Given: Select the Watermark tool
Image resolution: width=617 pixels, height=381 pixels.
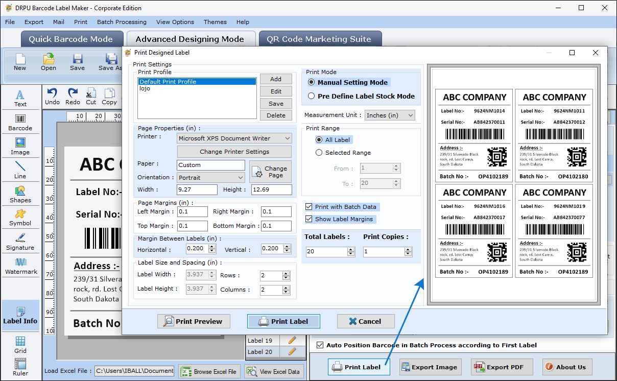Looking at the screenshot, I should tap(20, 266).
